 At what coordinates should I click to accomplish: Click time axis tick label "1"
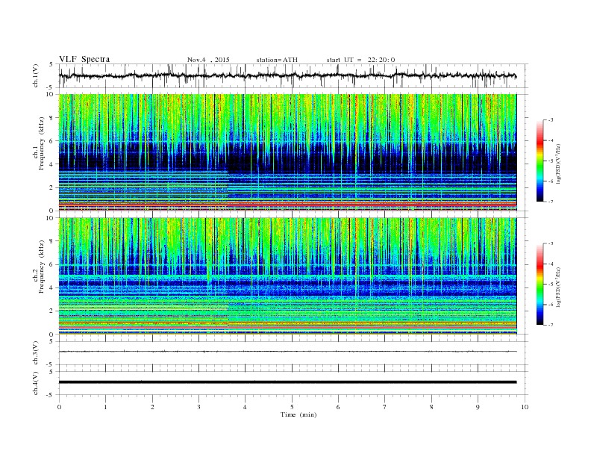tap(105, 407)
